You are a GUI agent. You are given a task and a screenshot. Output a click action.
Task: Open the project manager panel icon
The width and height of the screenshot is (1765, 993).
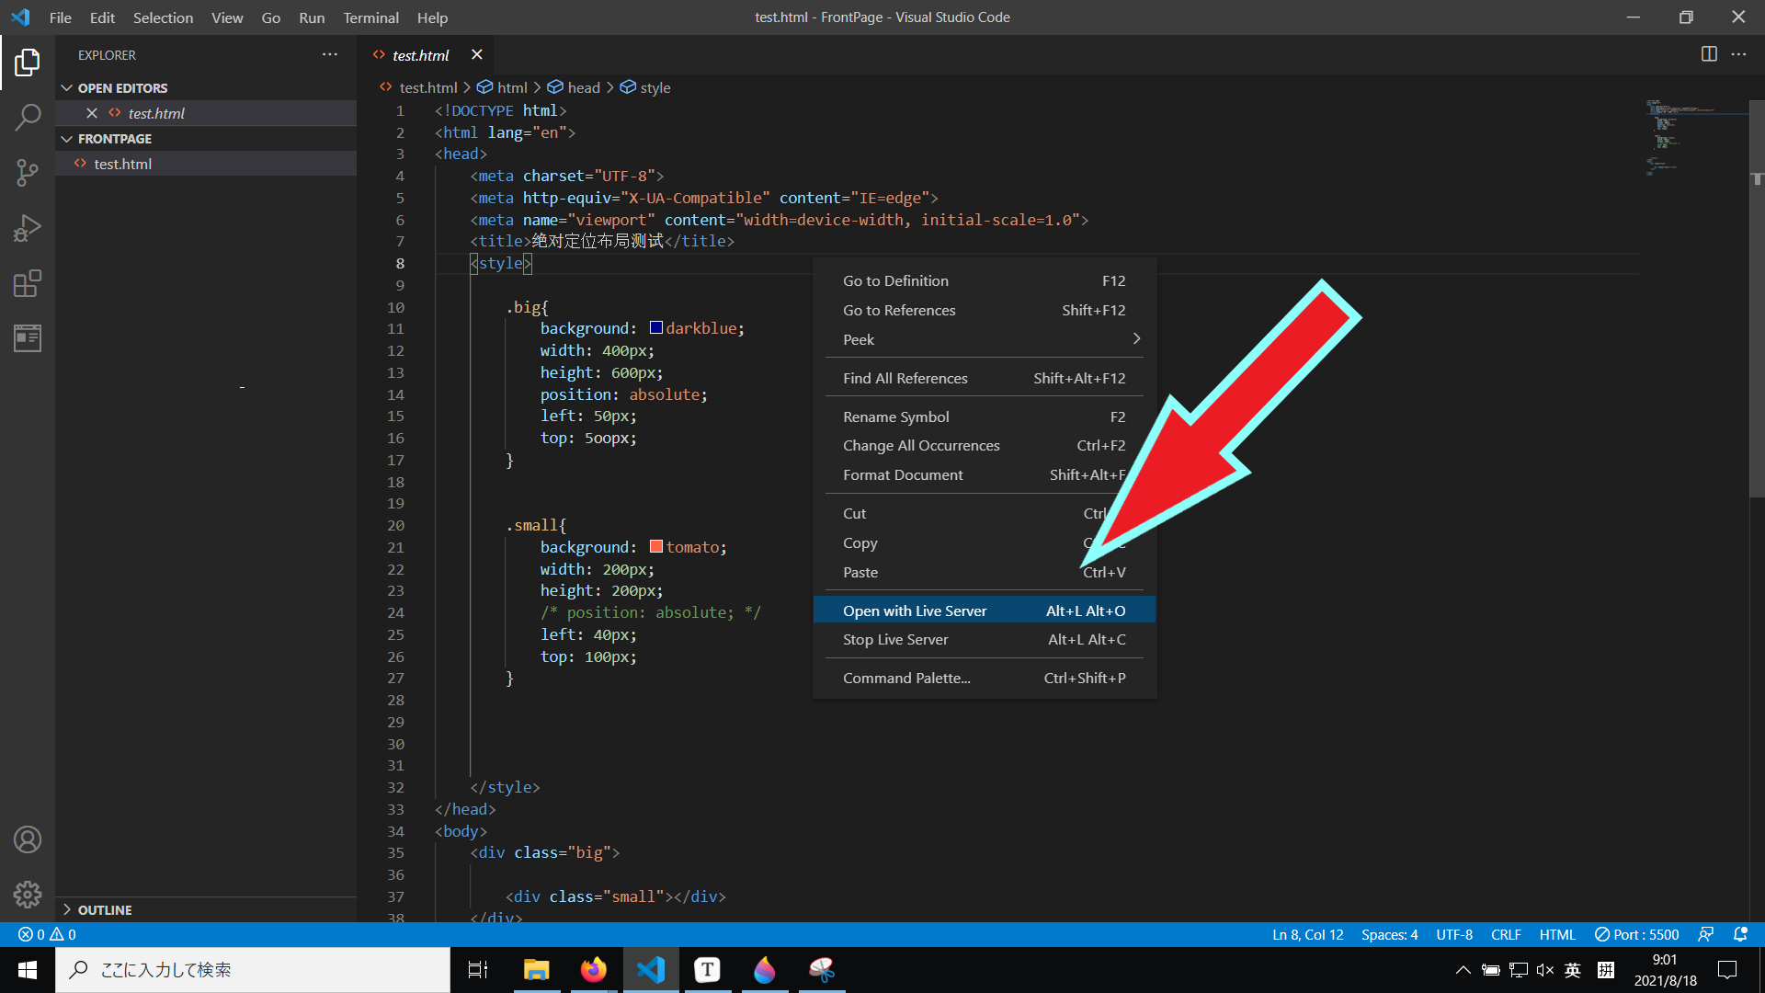click(28, 337)
